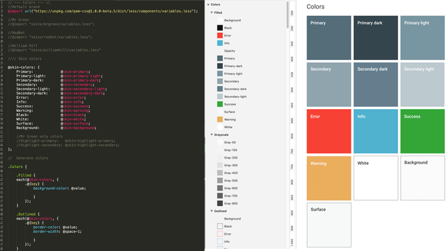Click the //Mr Green comment line
The height and width of the screenshot is (251, 447).
[18, 20]
